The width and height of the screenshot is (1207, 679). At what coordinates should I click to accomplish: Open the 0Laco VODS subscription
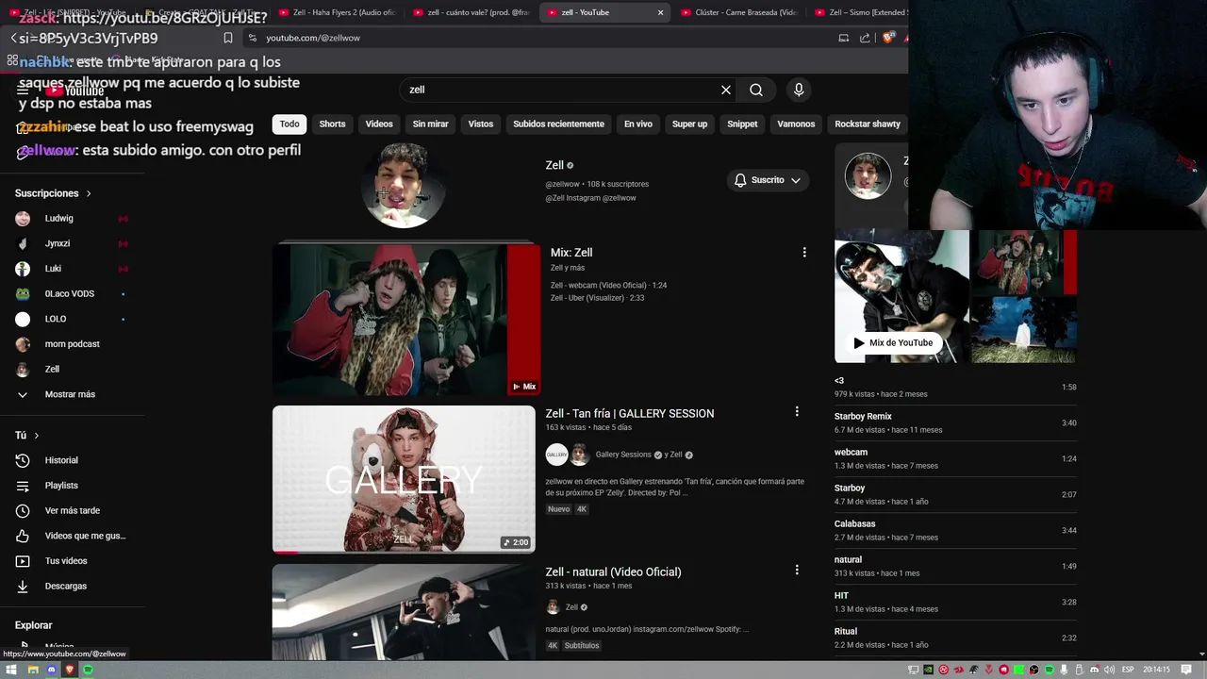pos(71,293)
